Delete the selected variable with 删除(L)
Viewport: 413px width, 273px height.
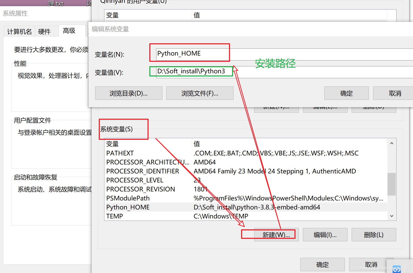374,235
